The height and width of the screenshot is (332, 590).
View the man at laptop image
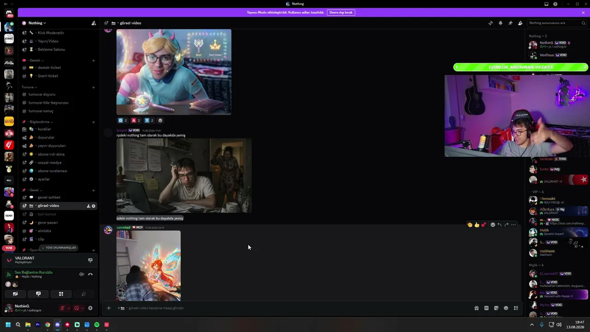(x=184, y=176)
